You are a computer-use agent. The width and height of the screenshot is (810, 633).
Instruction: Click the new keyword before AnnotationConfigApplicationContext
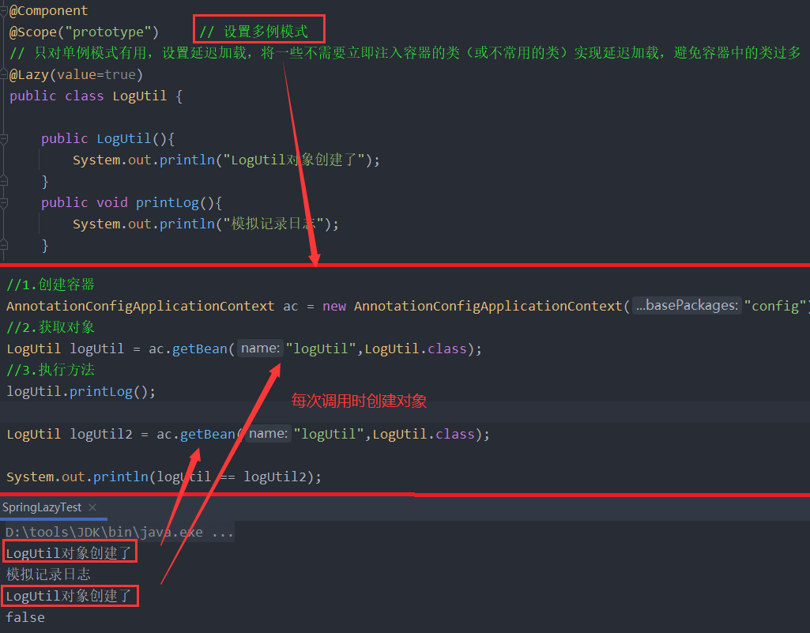tap(334, 306)
